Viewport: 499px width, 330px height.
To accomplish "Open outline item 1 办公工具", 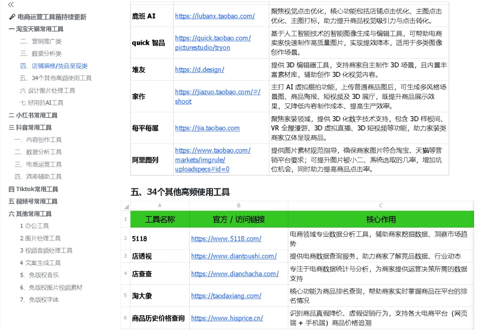I will pos(34,226).
